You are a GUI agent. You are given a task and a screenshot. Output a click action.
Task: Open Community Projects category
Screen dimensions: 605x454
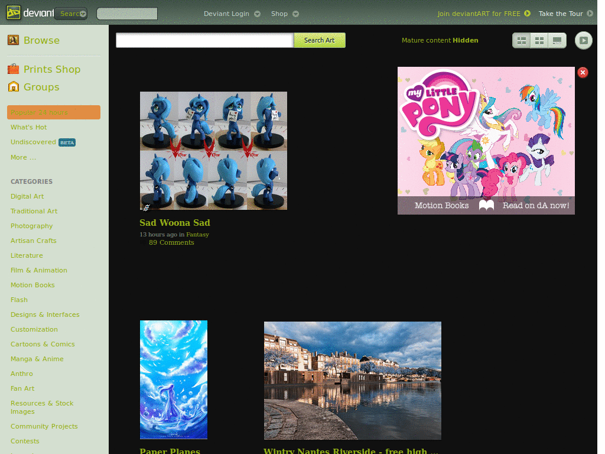(x=44, y=426)
